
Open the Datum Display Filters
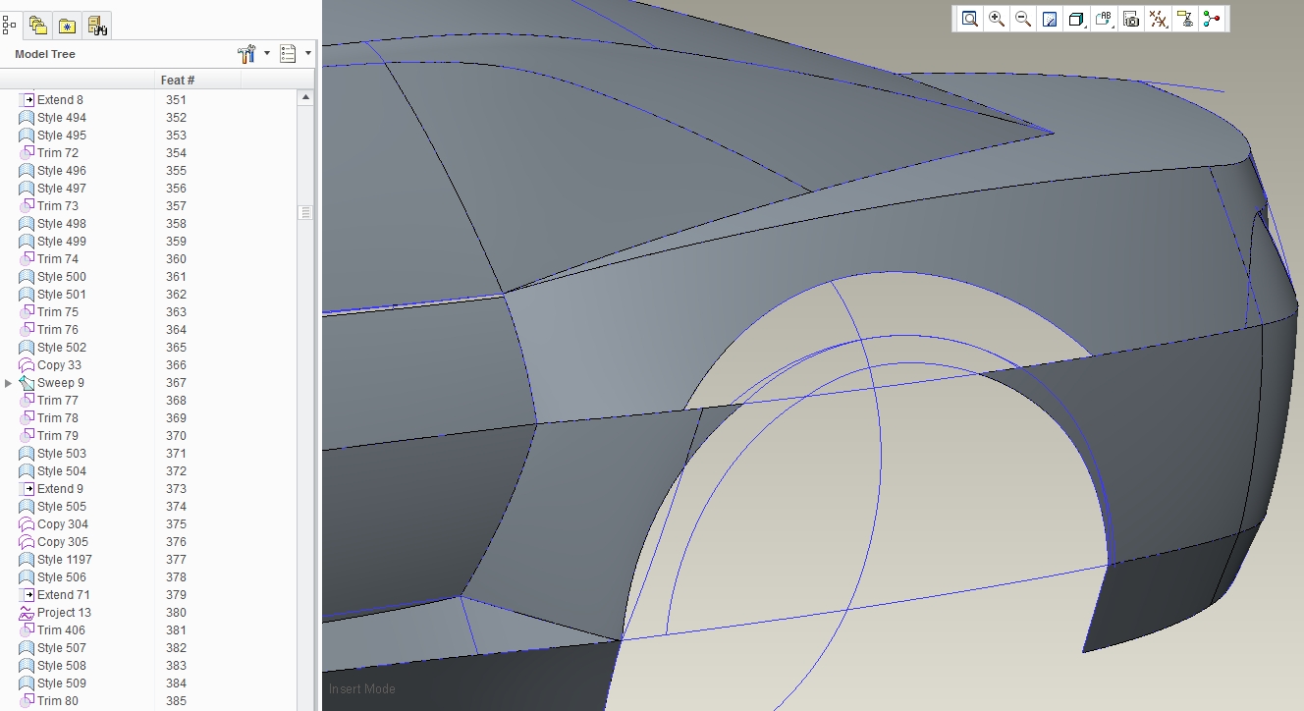coord(1159,19)
